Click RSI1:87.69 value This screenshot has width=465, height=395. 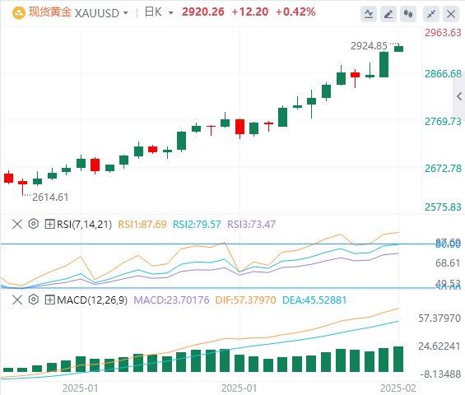click(x=142, y=224)
